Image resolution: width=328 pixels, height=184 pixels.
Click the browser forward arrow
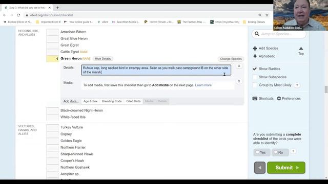(x=11, y=15)
